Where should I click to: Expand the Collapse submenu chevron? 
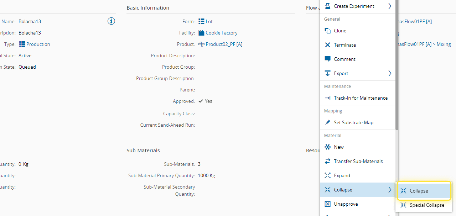point(390,190)
